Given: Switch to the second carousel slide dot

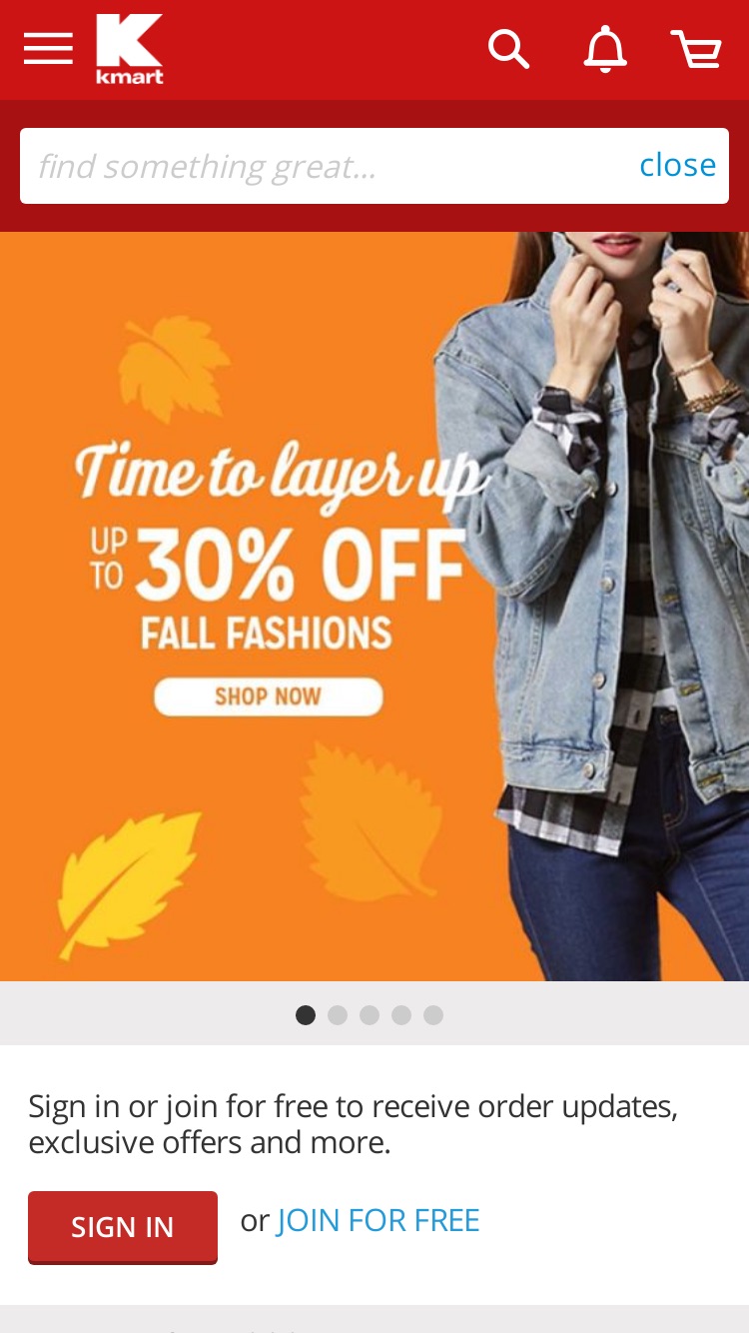Looking at the screenshot, I should 338,1015.
